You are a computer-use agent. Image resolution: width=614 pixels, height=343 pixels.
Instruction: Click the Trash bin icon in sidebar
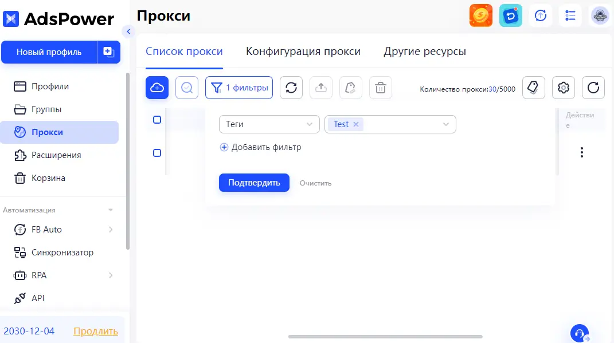[20, 178]
